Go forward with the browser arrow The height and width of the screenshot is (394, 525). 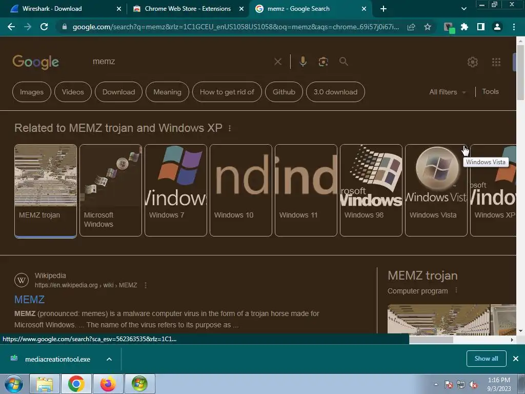(x=28, y=27)
